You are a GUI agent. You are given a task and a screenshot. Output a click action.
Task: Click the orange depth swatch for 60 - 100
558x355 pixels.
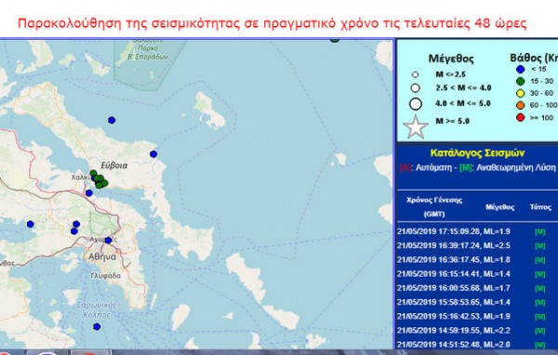tap(520, 106)
